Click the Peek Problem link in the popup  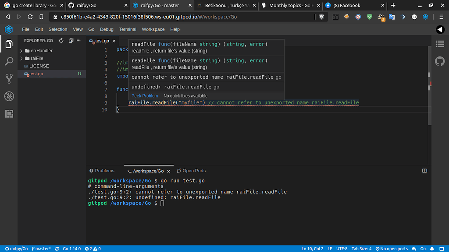(145, 96)
